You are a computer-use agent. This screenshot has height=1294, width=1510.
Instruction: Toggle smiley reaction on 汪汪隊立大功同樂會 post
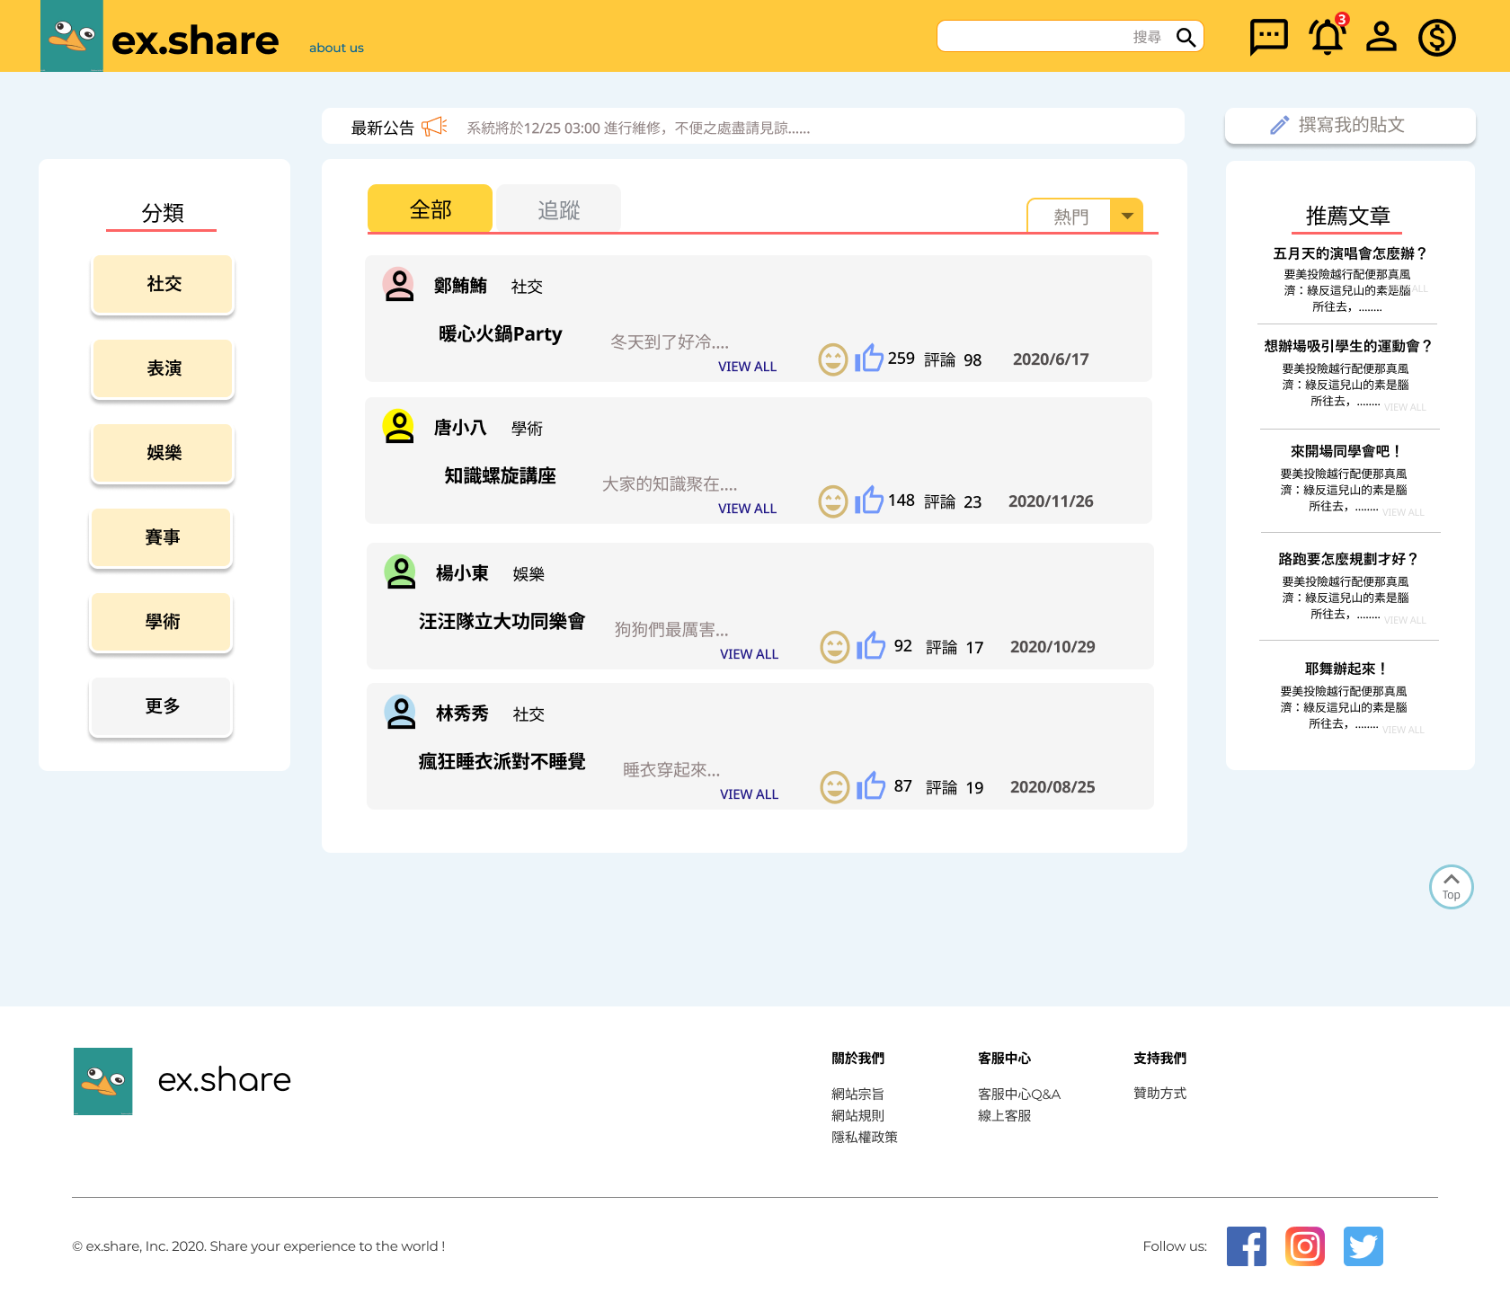834,647
